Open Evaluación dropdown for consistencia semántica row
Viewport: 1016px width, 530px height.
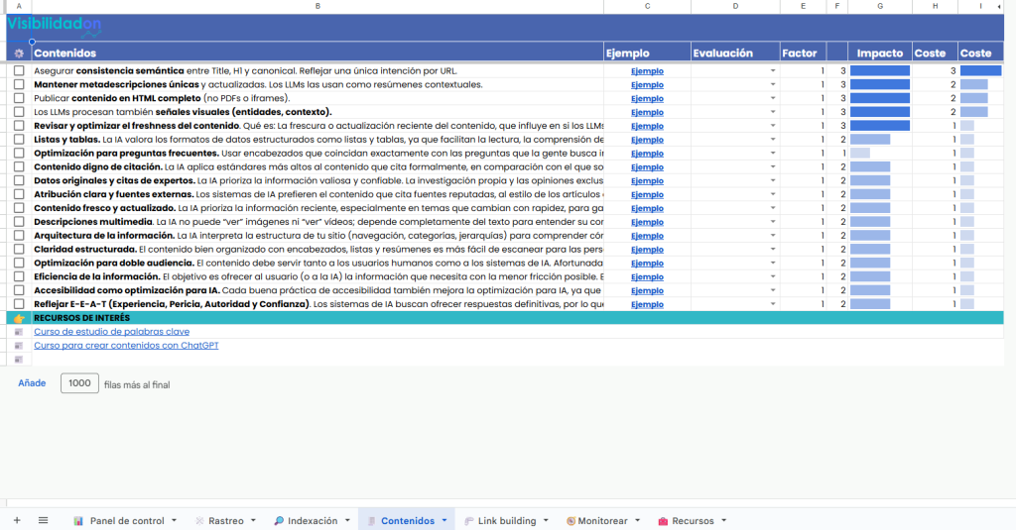click(772, 71)
